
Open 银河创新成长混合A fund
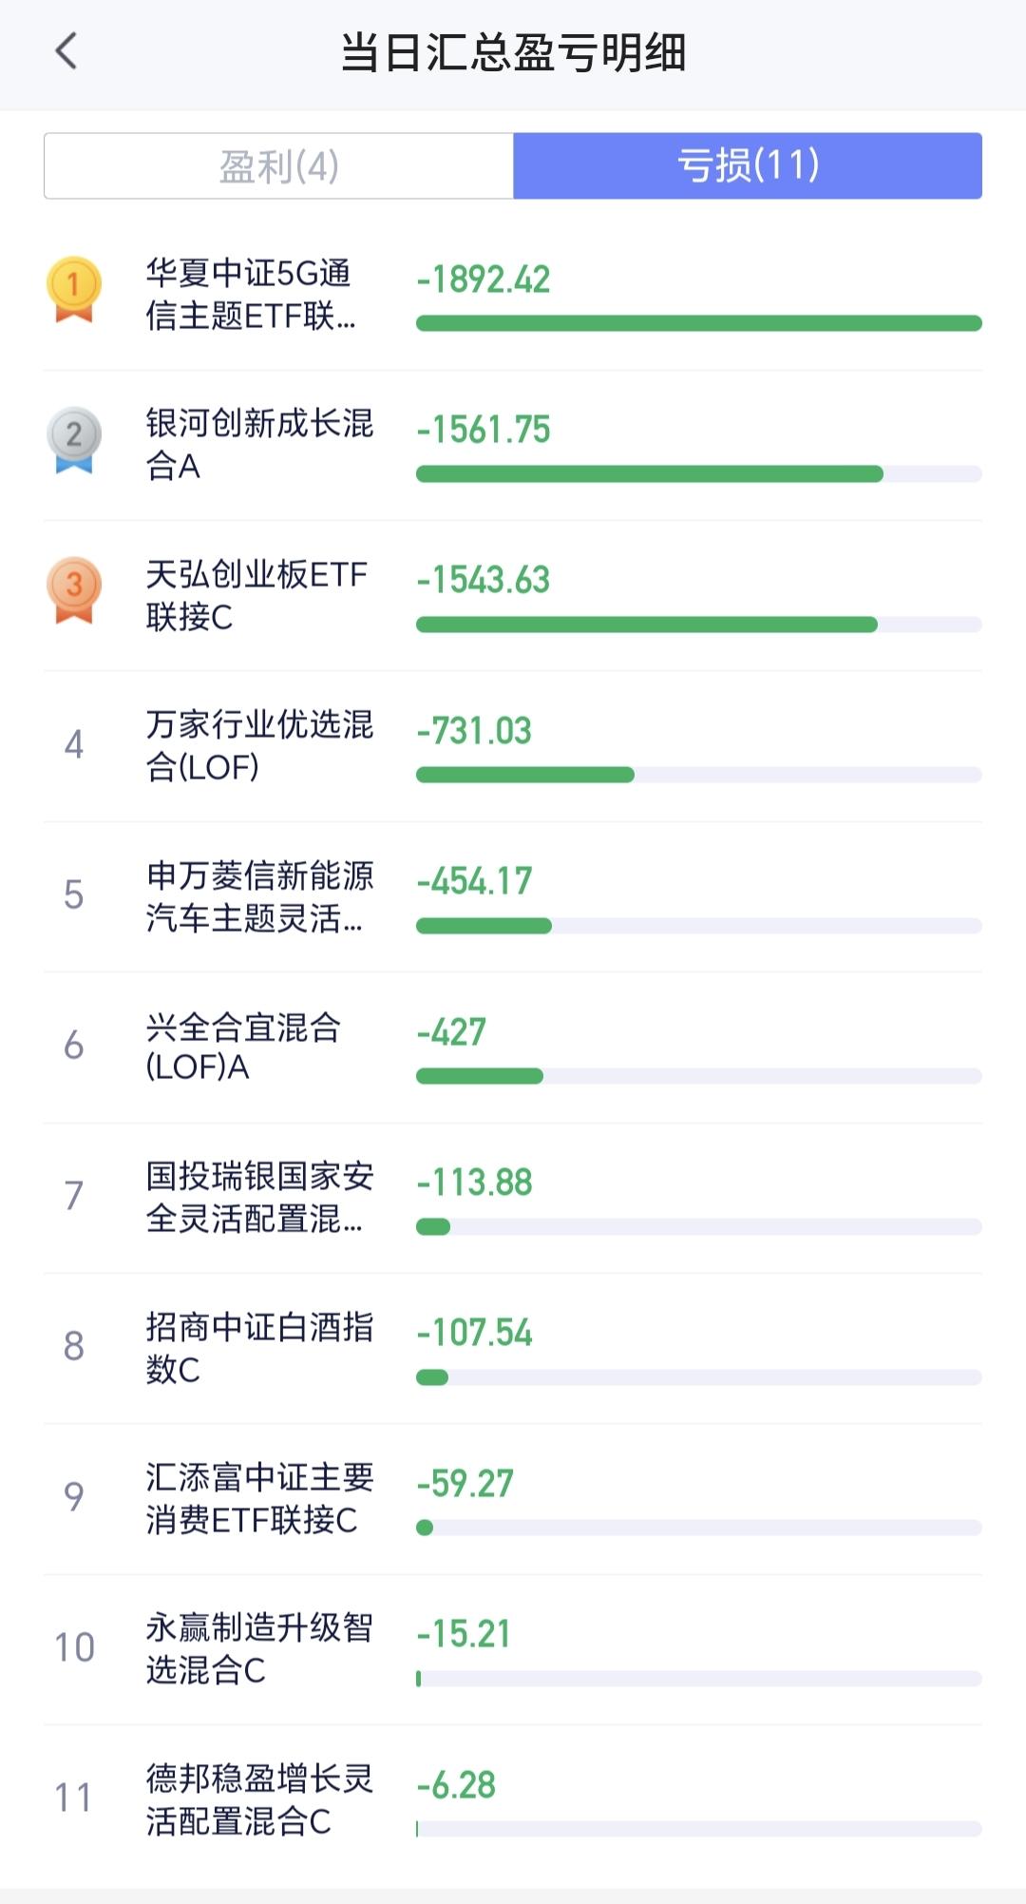pos(258,444)
